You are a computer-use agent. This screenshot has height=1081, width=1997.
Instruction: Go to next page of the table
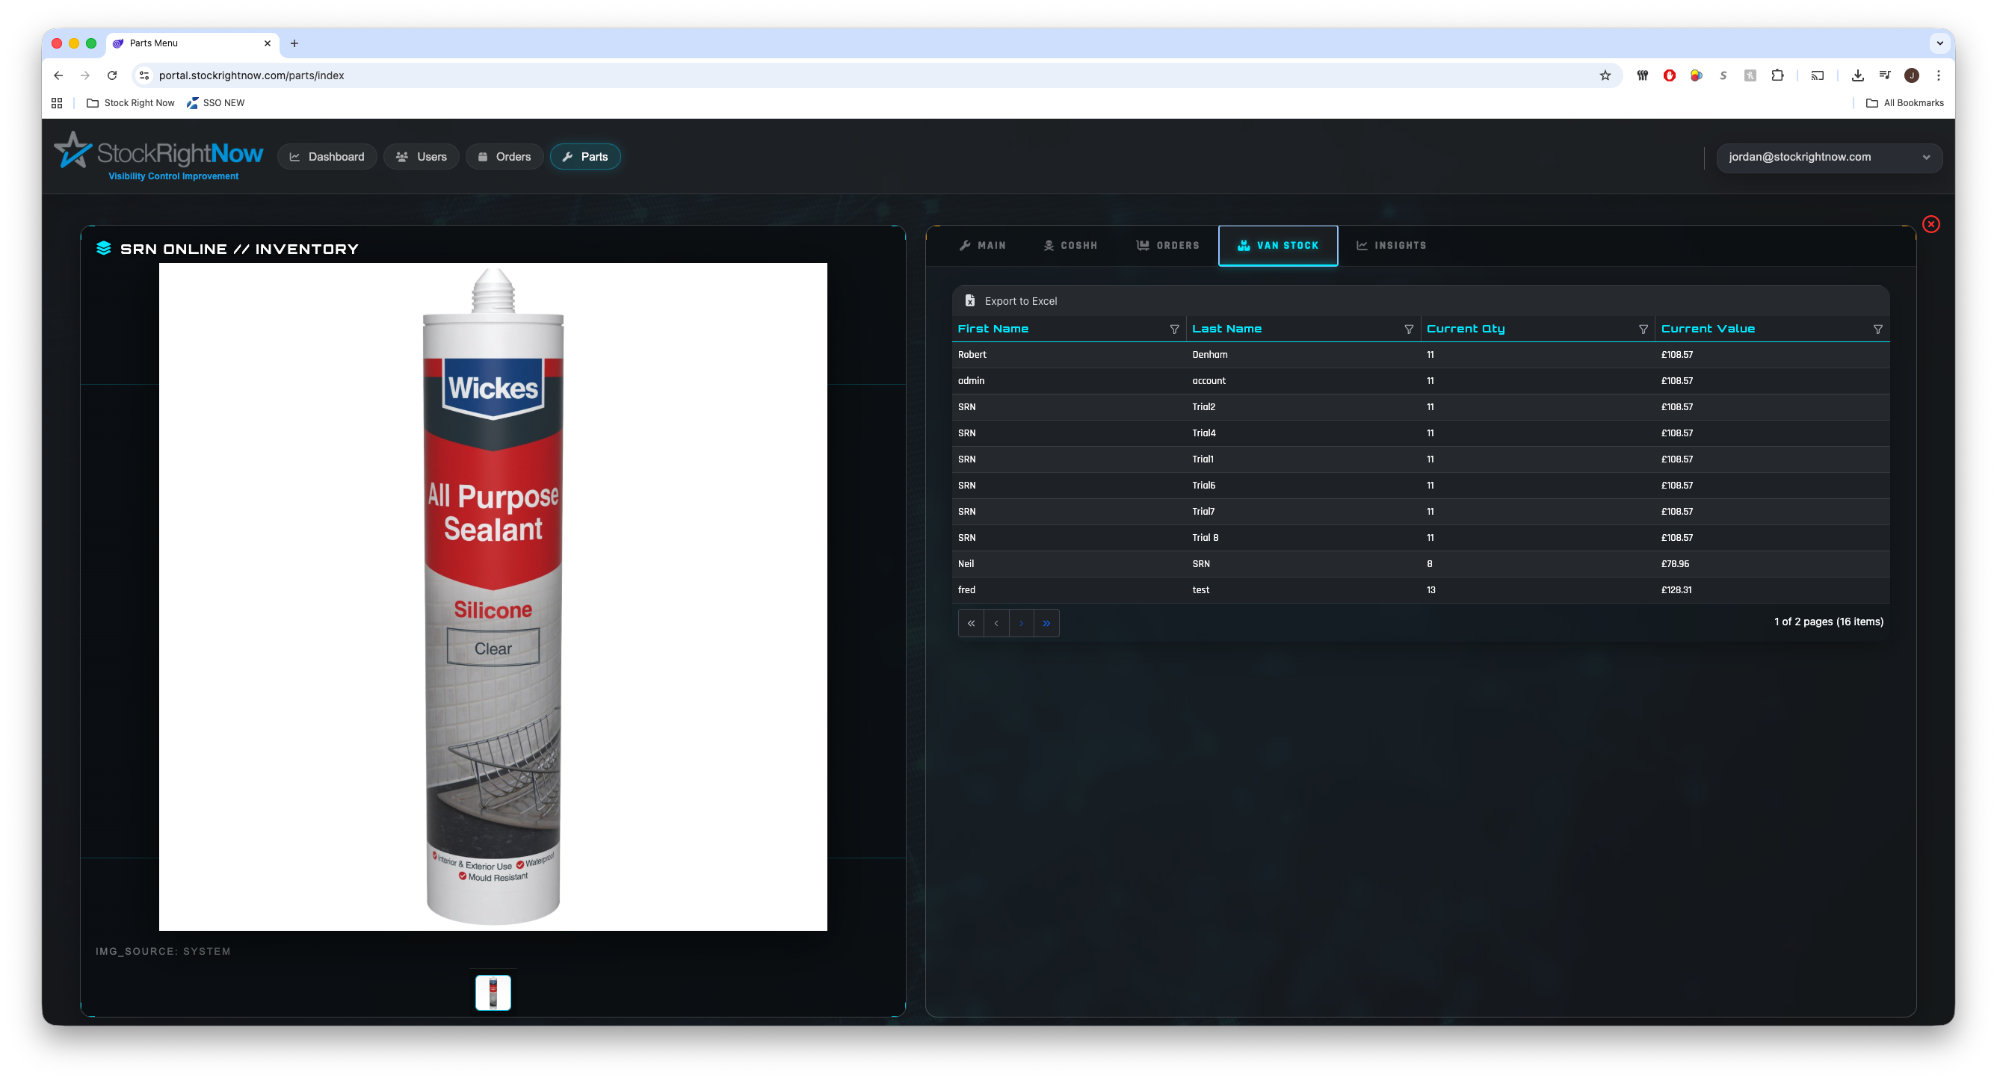pyautogui.click(x=1021, y=623)
